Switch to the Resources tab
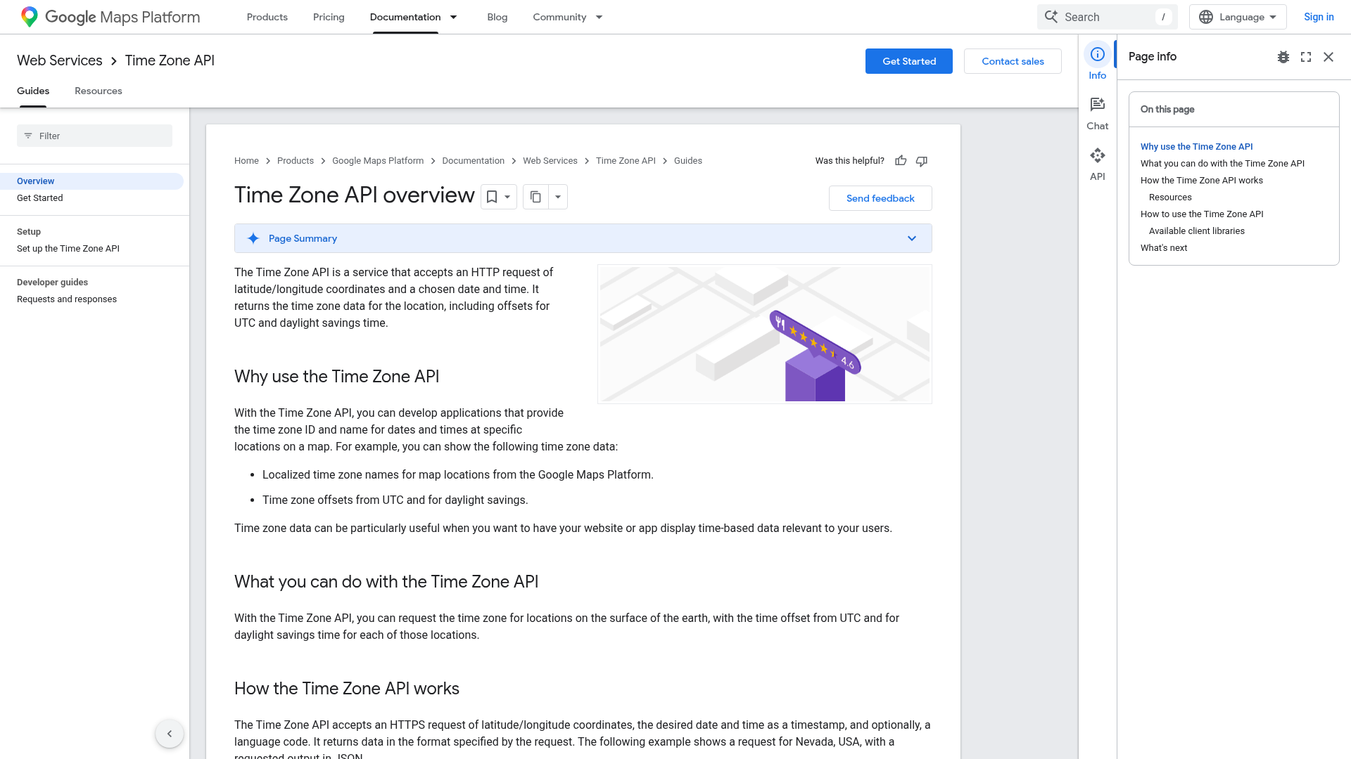The image size is (1351, 759). tap(99, 91)
